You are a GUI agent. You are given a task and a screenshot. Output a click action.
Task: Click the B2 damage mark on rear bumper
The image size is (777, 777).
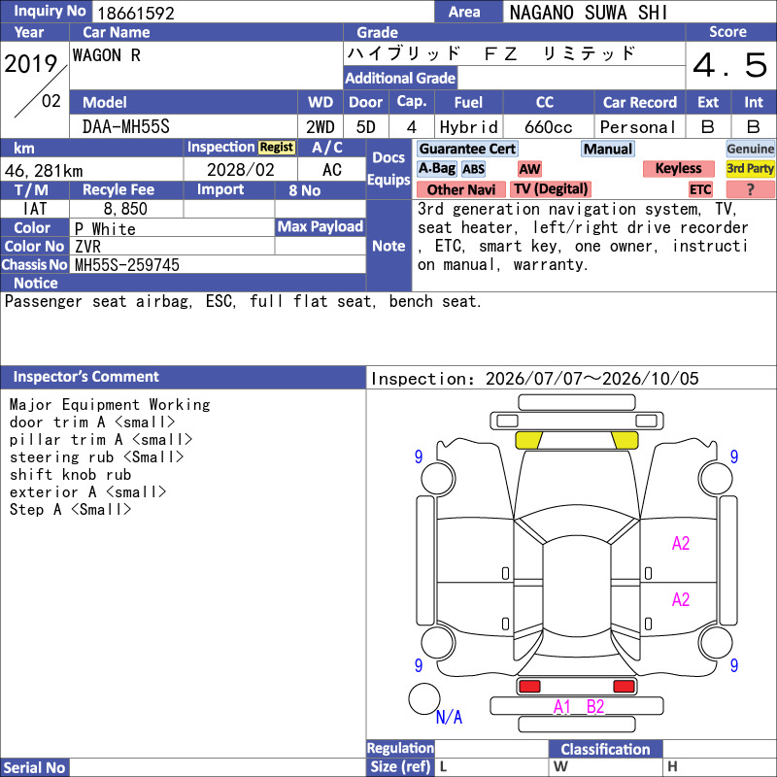[595, 707]
